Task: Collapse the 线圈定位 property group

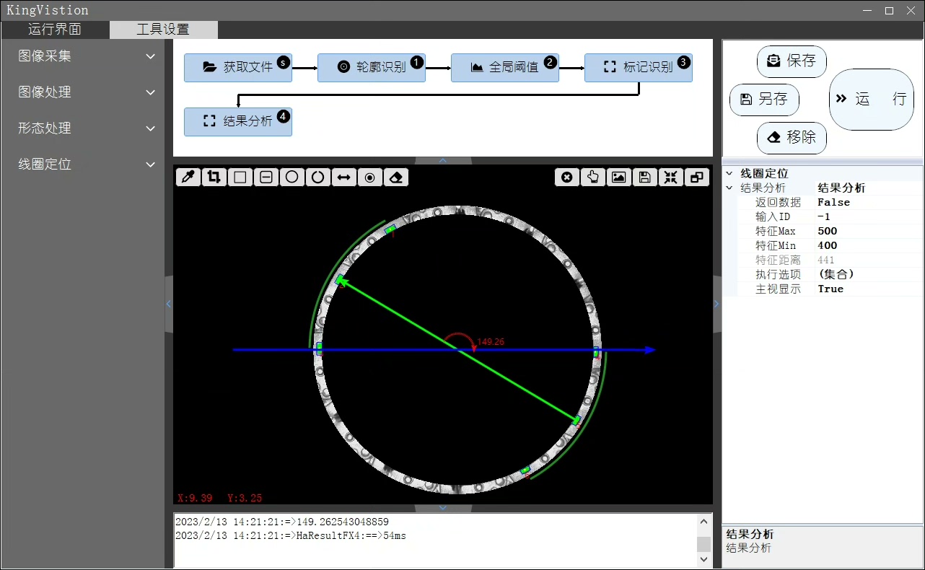Action: click(729, 174)
